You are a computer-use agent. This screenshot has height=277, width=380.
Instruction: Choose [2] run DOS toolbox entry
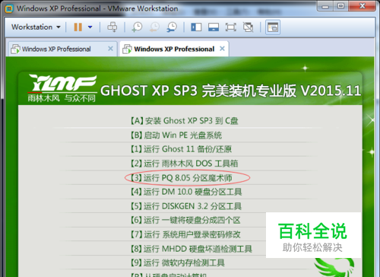click(184, 163)
